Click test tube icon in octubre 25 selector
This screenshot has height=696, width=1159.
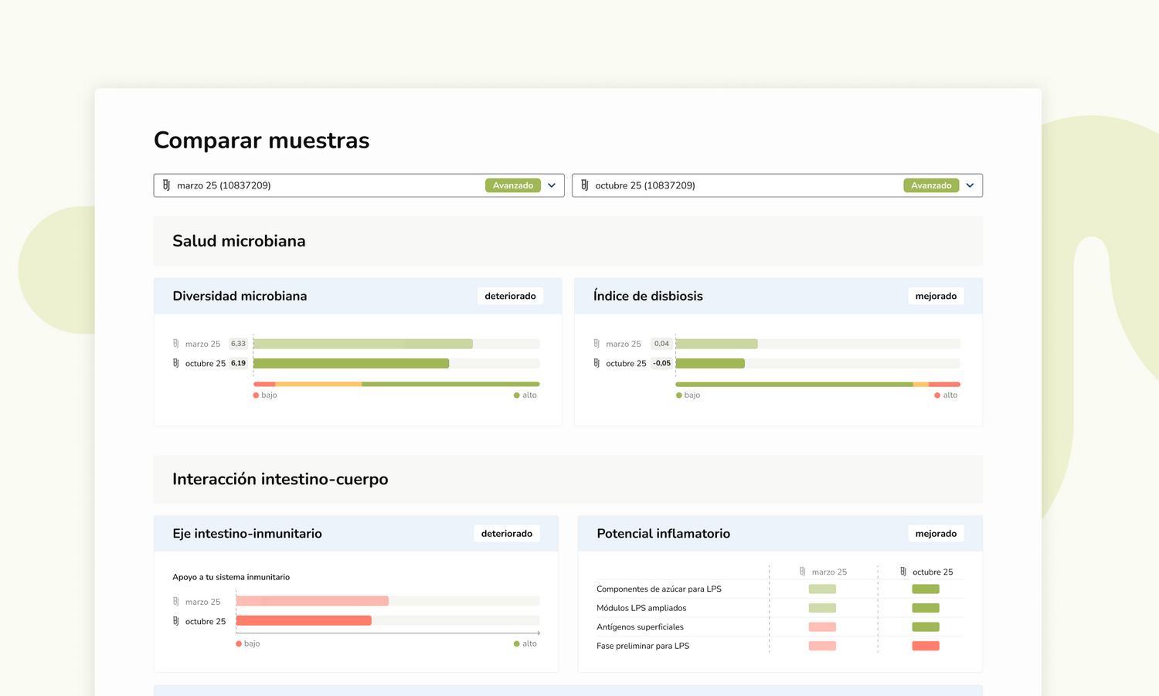tap(584, 185)
